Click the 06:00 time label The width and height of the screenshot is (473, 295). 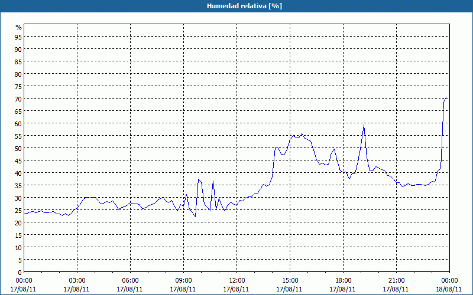(x=130, y=281)
